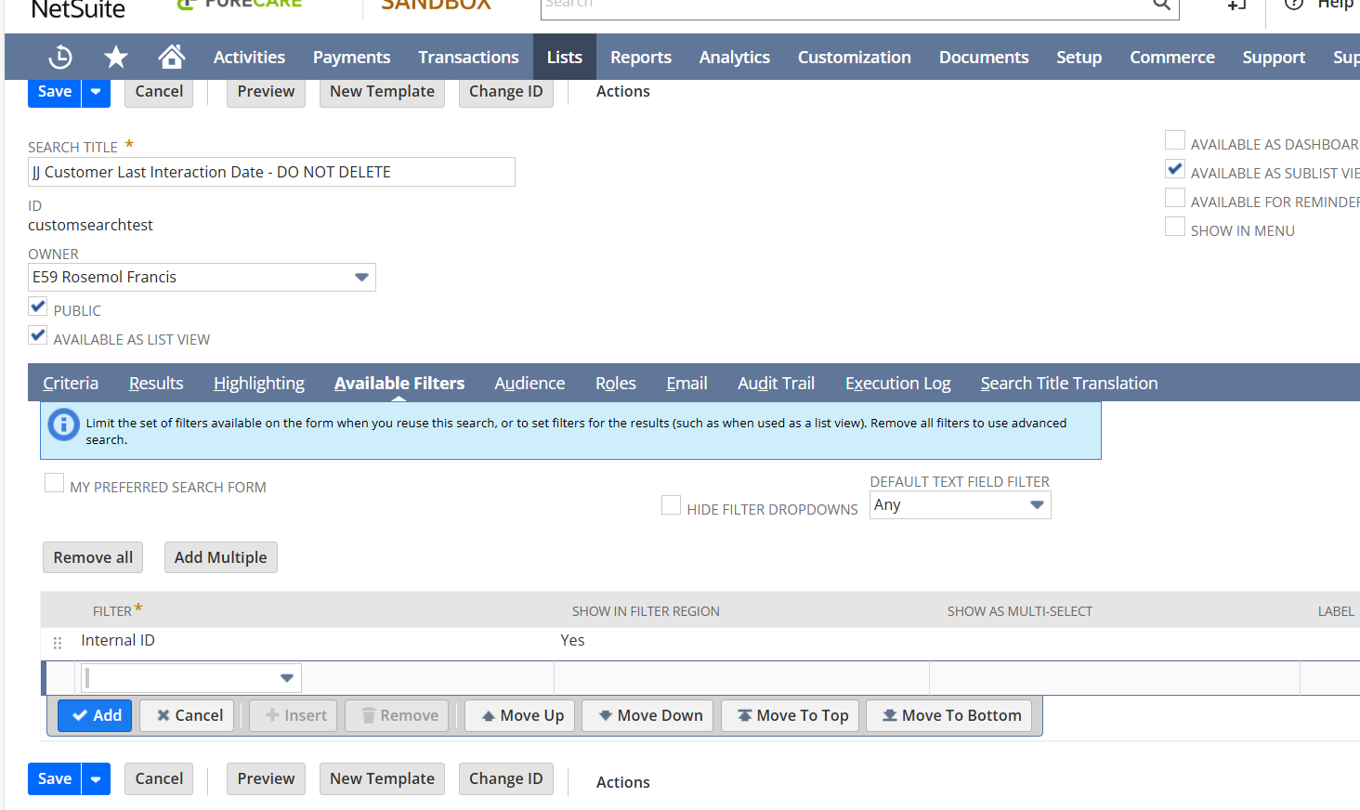Image resolution: width=1360 pixels, height=810 pixels.
Task: Open the Reports menu
Action: (x=640, y=58)
